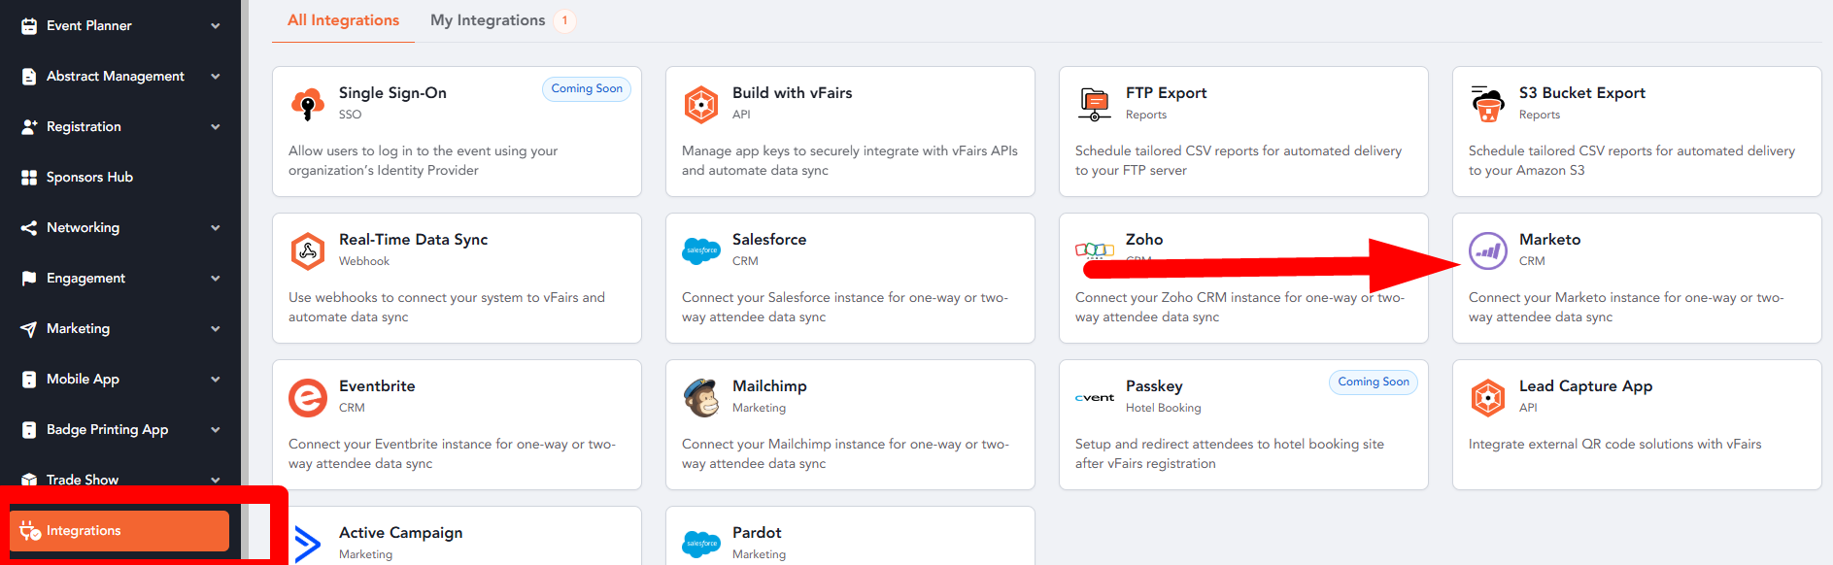The height and width of the screenshot is (565, 1833).
Task: Expand the Event Planner menu chevron
Action: point(216,26)
